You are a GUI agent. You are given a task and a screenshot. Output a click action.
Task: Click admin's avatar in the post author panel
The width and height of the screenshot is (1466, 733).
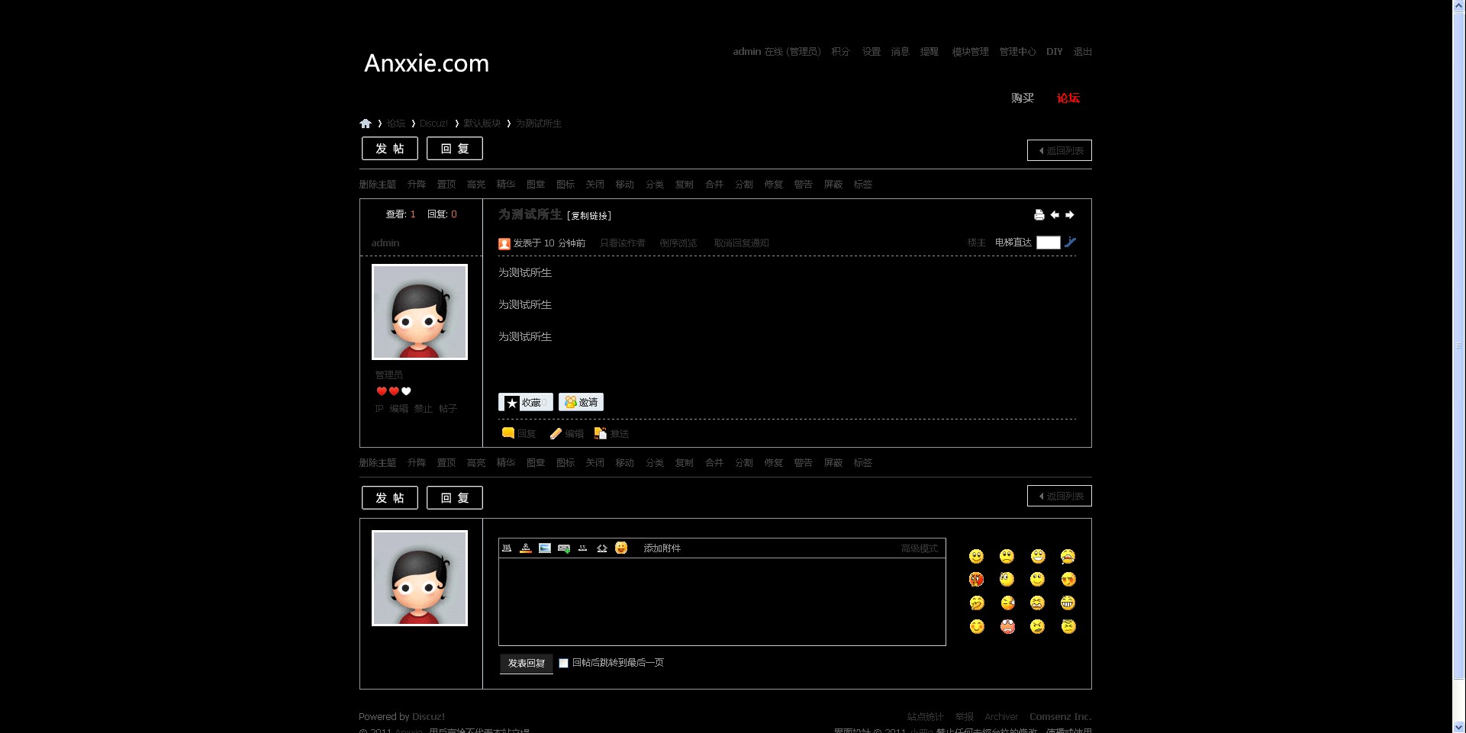(x=420, y=312)
